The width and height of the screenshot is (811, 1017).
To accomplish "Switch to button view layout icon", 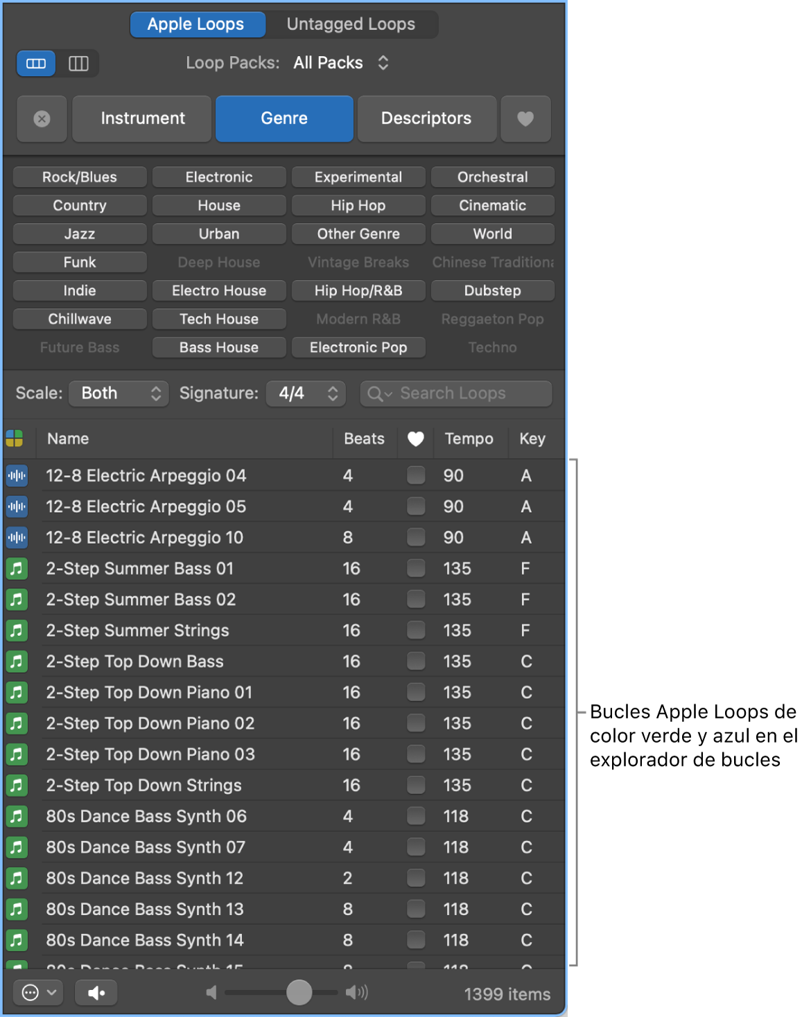I will 36,64.
